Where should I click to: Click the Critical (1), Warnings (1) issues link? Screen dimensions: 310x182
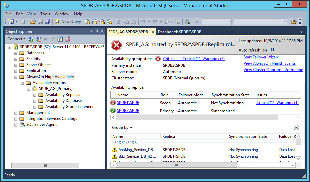(x=277, y=103)
